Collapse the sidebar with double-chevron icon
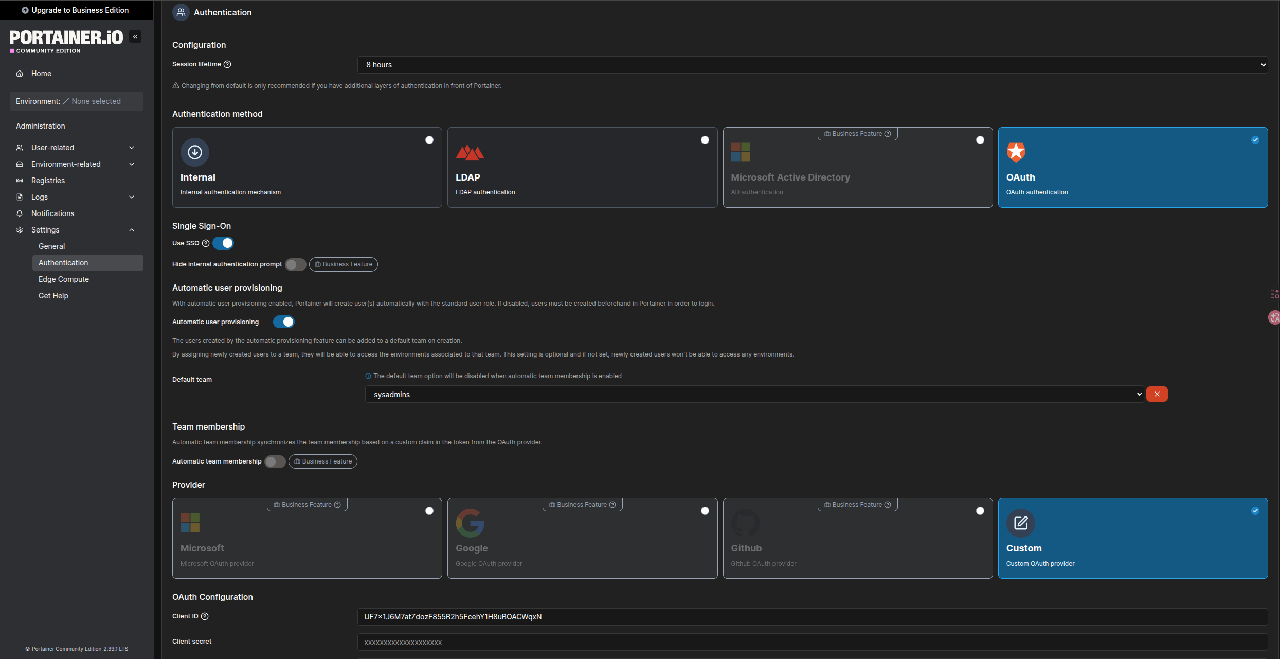This screenshot has height=659, width=1280. click(x=135, y=37)
